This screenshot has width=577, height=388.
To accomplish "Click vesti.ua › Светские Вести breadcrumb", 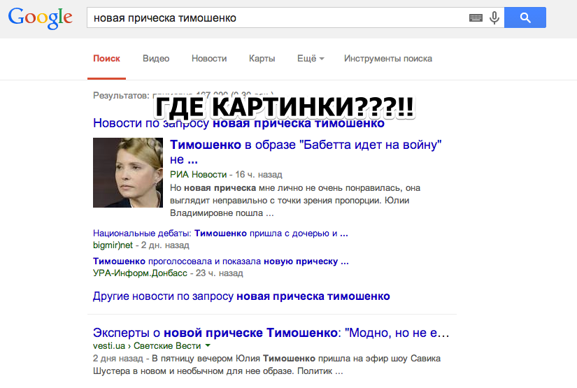I will pos(147,346).
